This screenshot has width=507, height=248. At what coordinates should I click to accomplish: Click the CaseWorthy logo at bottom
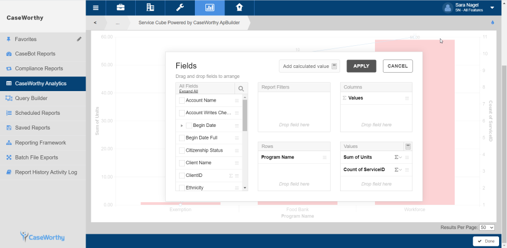pos(42,237)
